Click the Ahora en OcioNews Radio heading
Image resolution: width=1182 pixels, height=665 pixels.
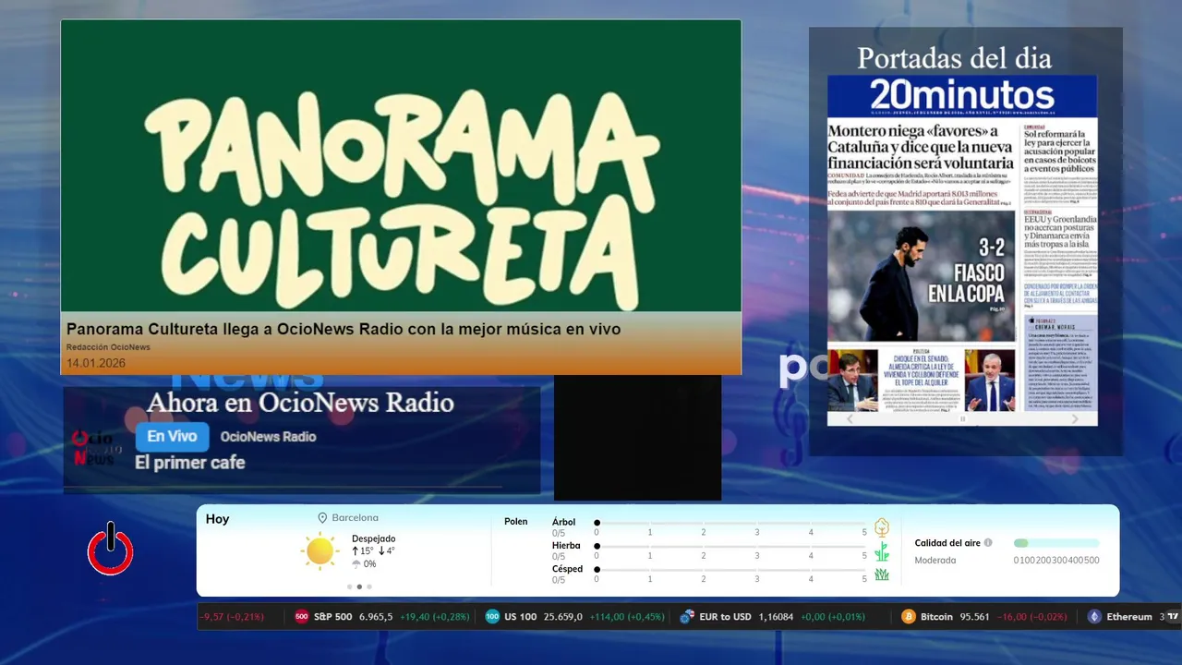[x=300, y=403]
